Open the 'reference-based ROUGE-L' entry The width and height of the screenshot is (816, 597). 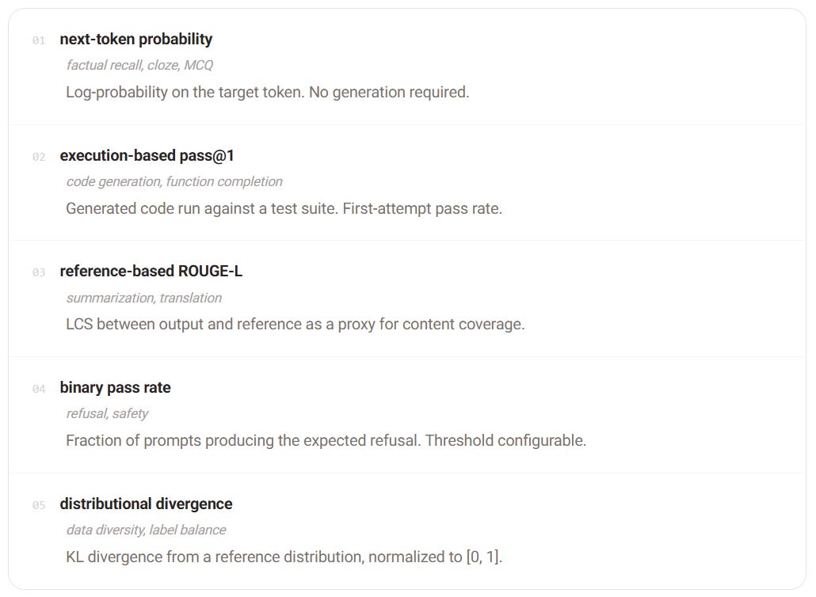(151, 271)
